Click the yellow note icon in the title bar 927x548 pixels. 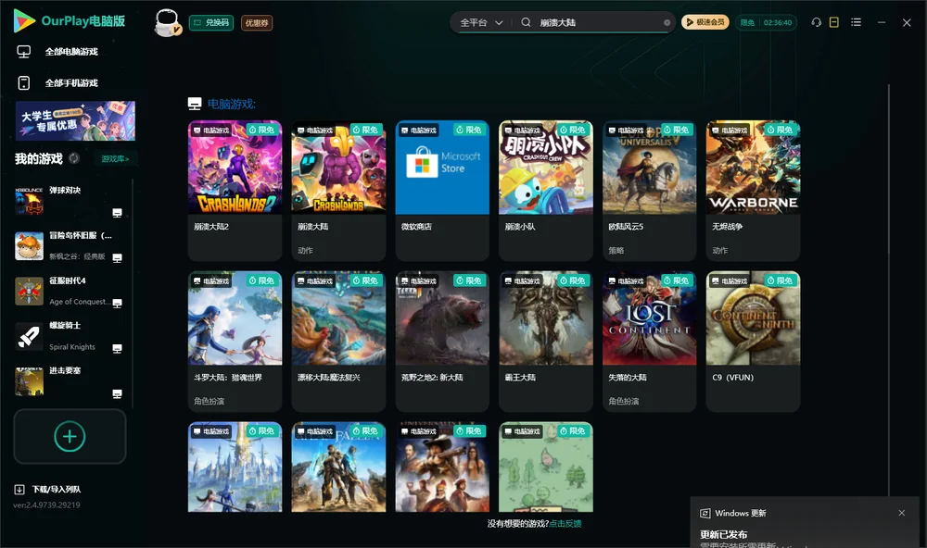click(834, 22)
